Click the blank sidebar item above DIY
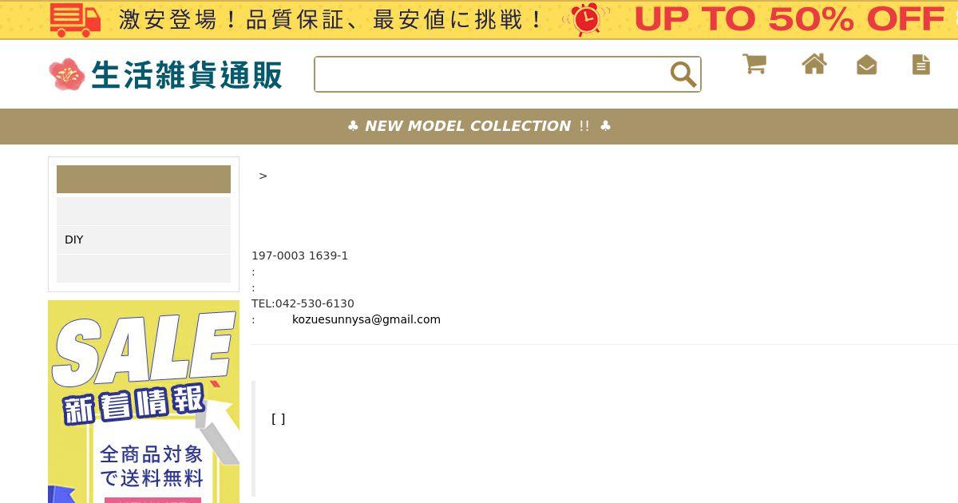The image size is (958, 503). pyautogui.click(x=144, y=211)
